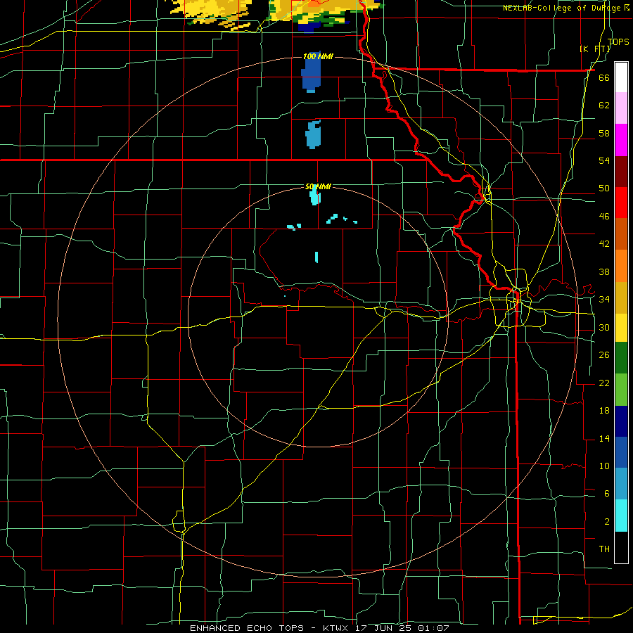Click the '26' legend value
Viewport: 633px width, 633px height.
pos(604,355)
